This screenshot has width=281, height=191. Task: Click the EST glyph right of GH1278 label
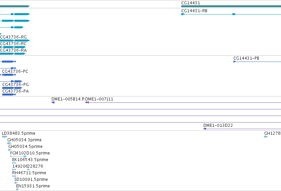(266, 137)
